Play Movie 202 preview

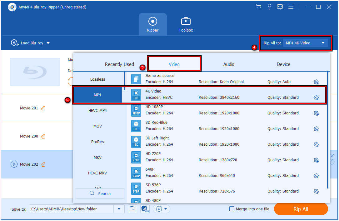(x=14, y=164)
